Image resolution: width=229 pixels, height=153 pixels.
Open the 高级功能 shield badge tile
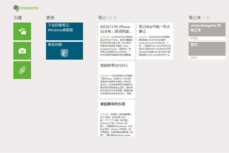64,51
